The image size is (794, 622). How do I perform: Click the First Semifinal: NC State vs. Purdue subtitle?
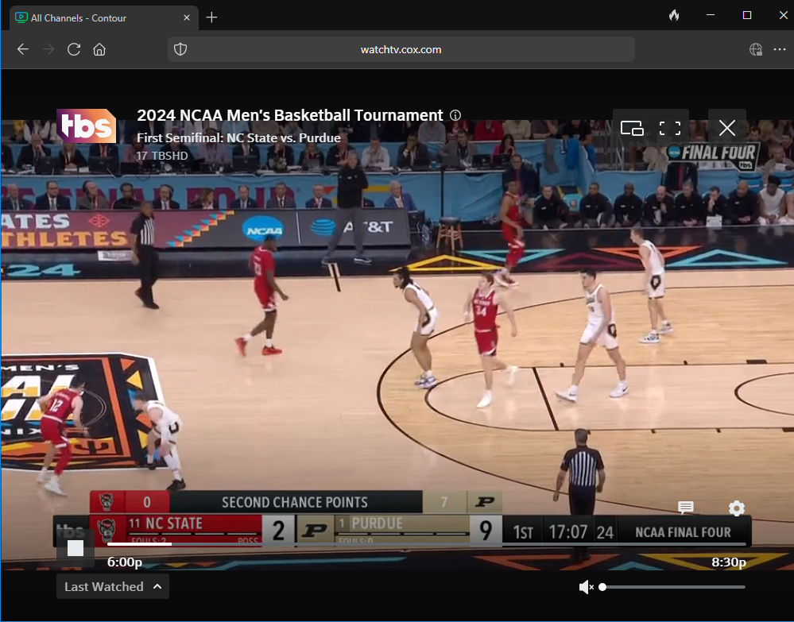tap(238, 137)
